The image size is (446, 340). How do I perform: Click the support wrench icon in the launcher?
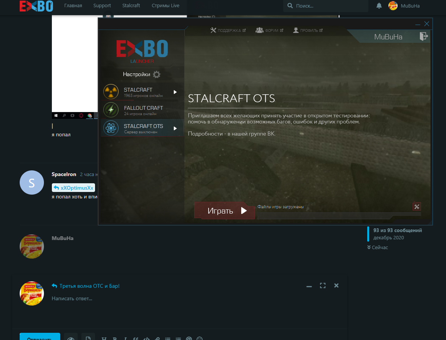click(213, 30)
